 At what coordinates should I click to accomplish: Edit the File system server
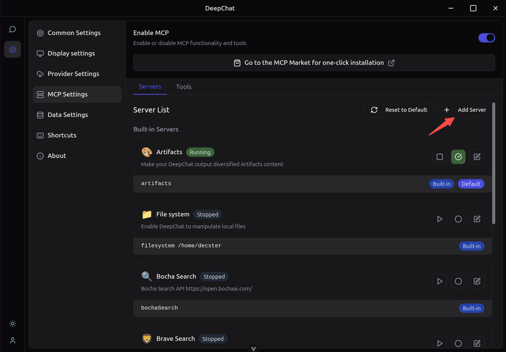tap(477, 219)
